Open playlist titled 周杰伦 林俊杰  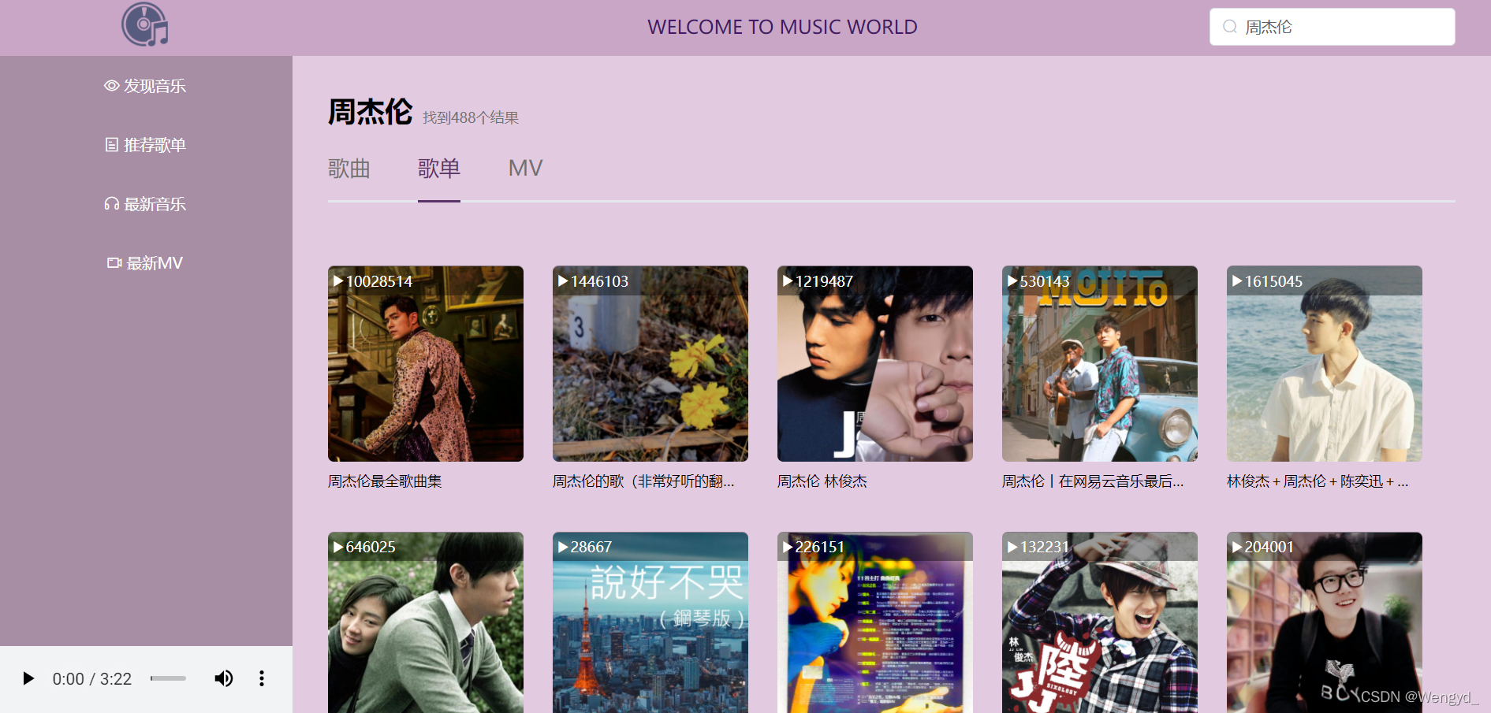pyautogui.click(x=822, y=481)
